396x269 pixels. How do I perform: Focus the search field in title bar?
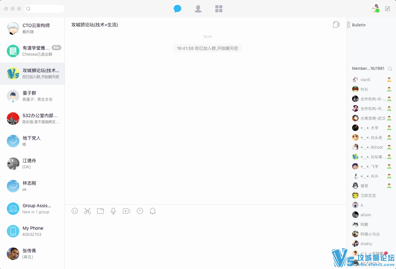[45, 9]
